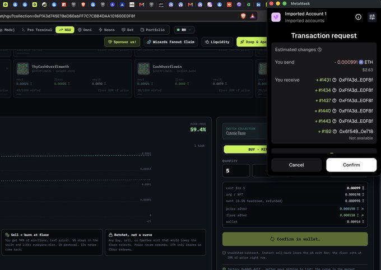Click the 59.4% floor/price value

tap(198, 129)
